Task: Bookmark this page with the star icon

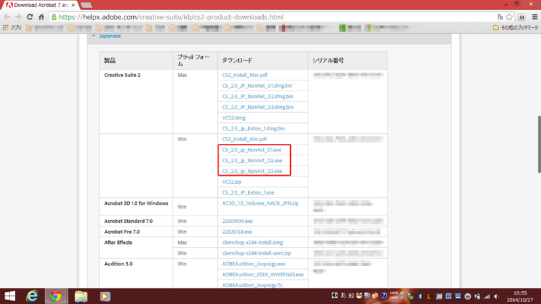Action: pyautogui.click(x=509, y=17)
